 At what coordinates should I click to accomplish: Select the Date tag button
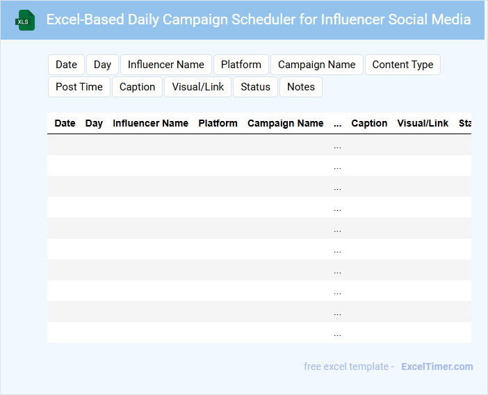(x=66, y=65)
